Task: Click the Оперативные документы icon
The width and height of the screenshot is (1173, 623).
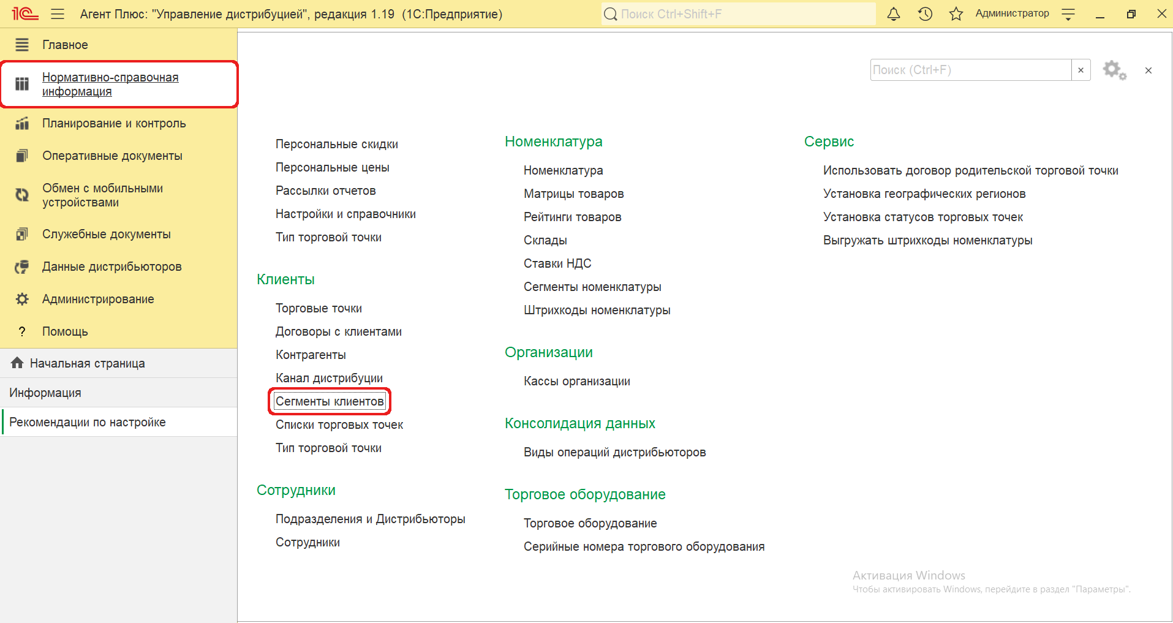Action: tap(22, 156)
